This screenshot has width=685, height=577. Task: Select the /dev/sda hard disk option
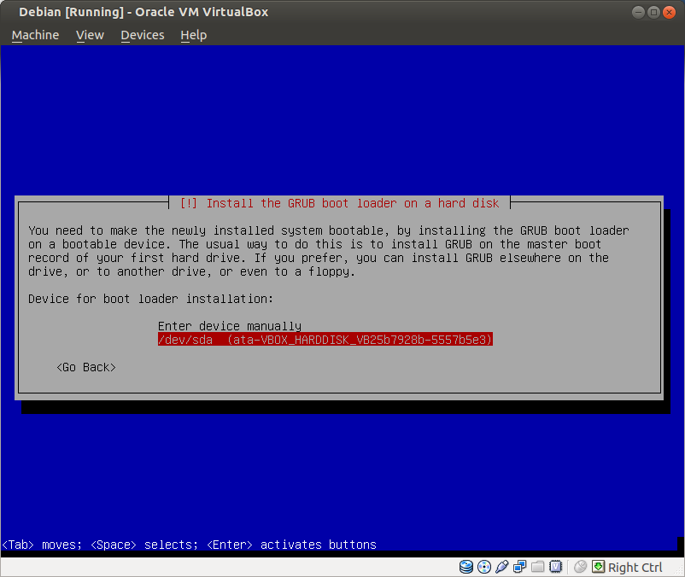tap(325, 340)
